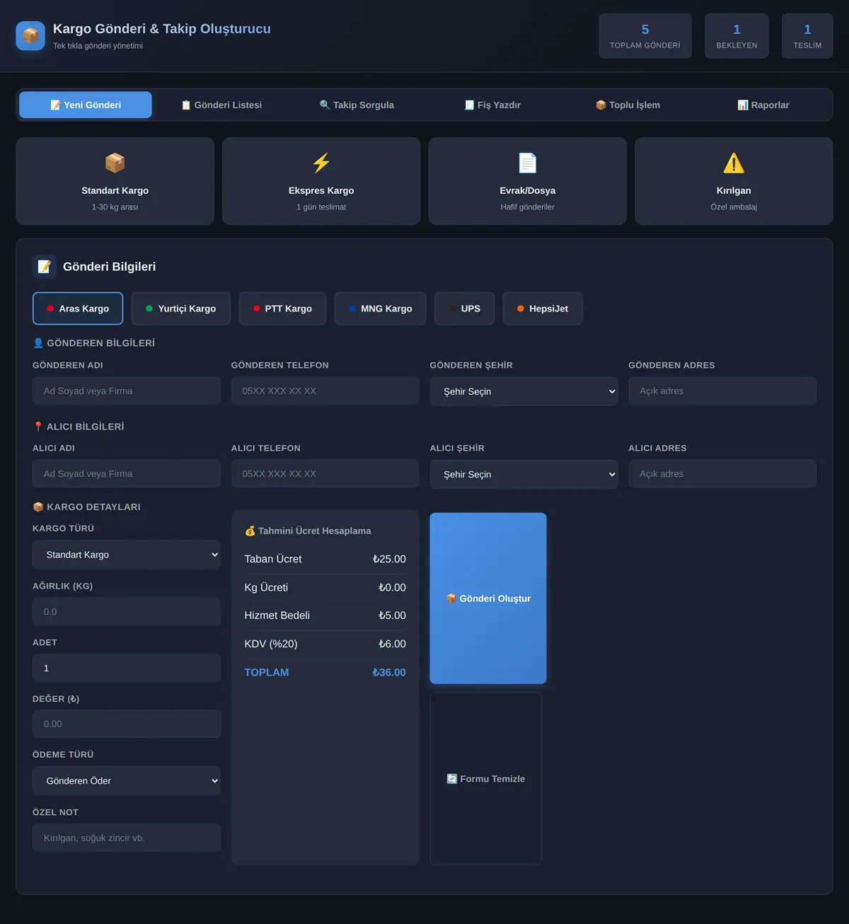This screenshot has width=849, height=924.
Task: Click the Alıcı Adı input field
Action: click(127, 474)
